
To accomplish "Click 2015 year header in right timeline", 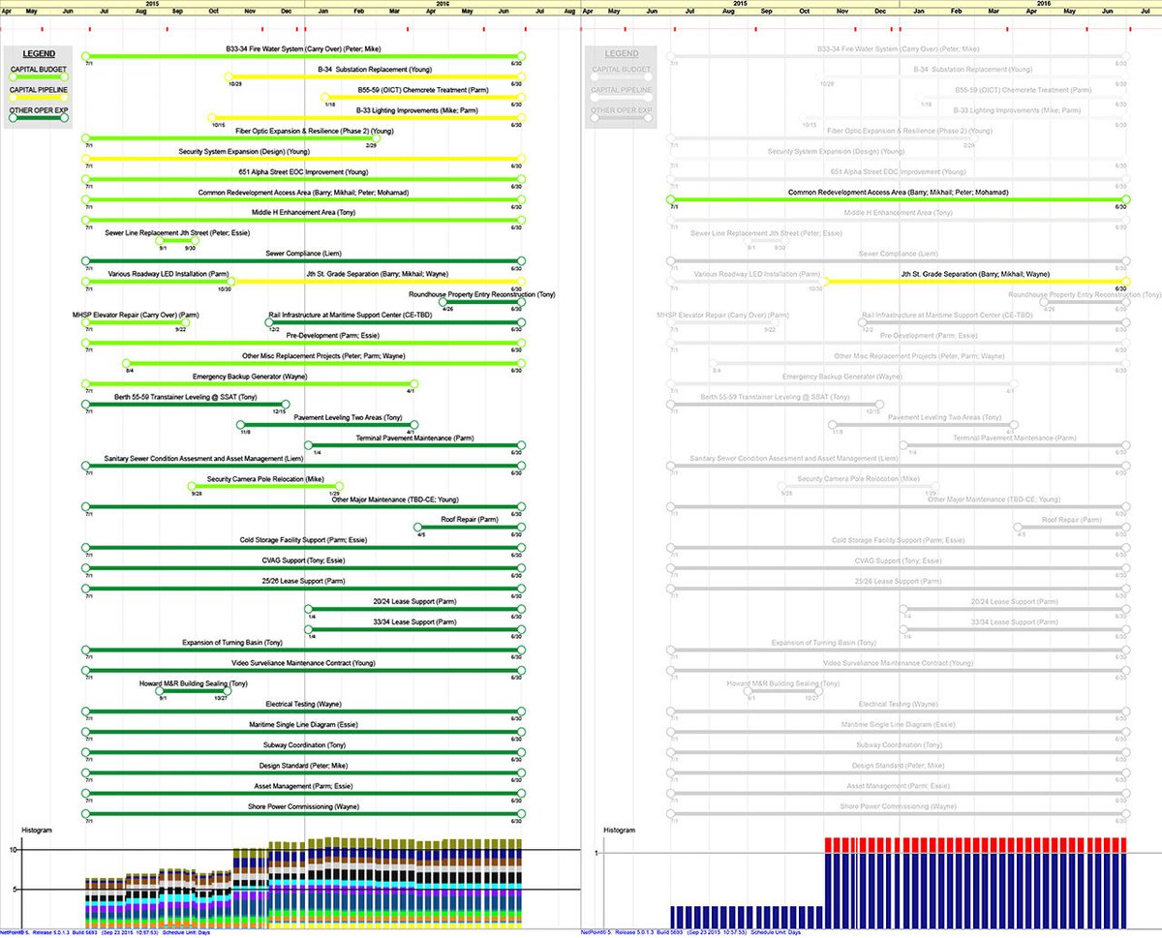I will (741, 4).
